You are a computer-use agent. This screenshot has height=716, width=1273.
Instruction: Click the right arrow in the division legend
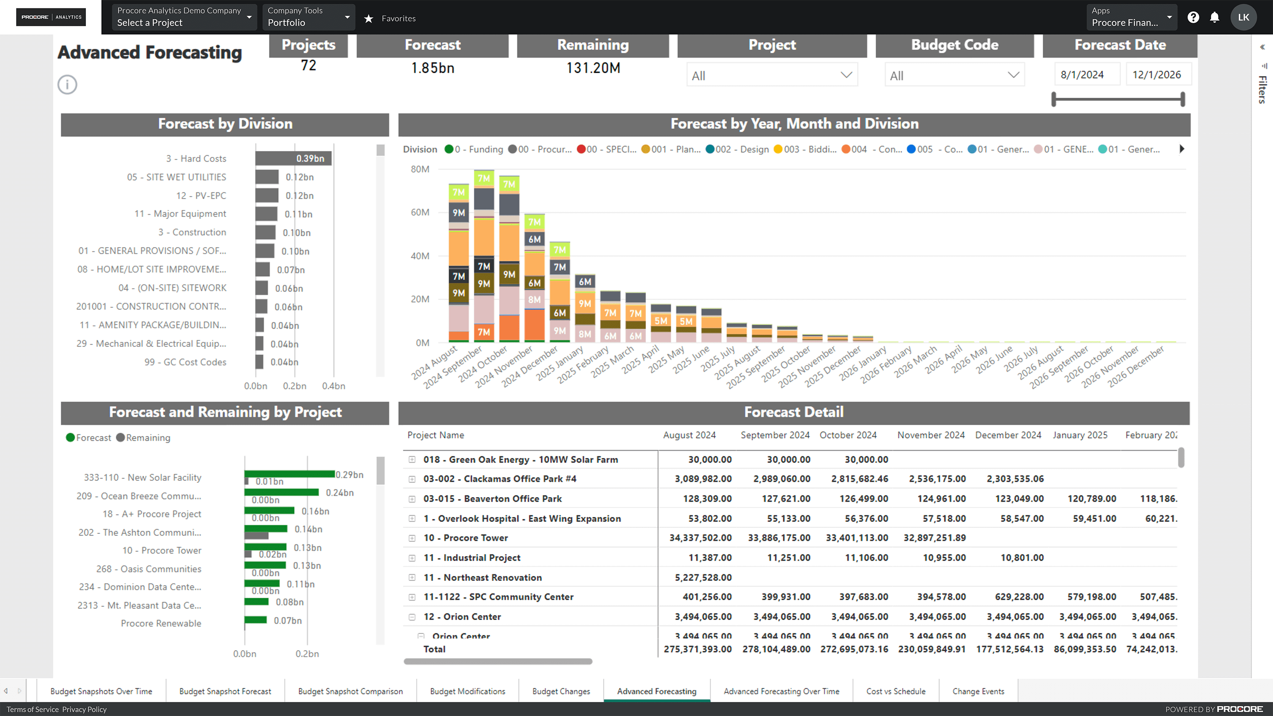coord(1182,149)
